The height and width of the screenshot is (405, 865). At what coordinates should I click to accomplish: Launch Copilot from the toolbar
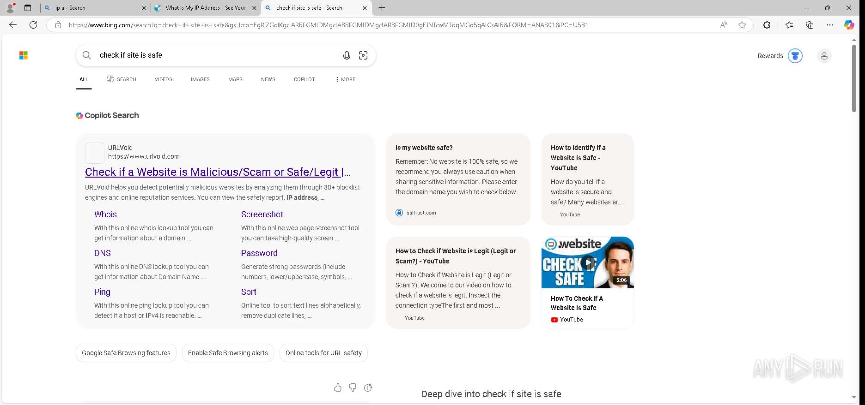pyautogui.click(x=849, y=25)
